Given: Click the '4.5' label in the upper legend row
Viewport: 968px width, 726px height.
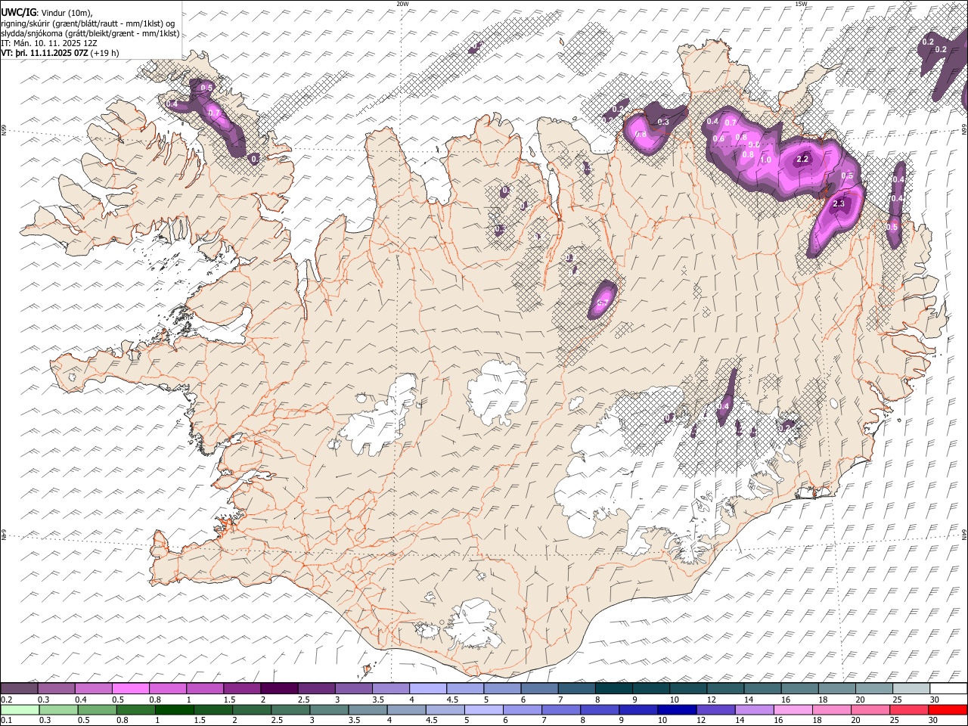Looking at the screenshot, I should pos(452,700).
